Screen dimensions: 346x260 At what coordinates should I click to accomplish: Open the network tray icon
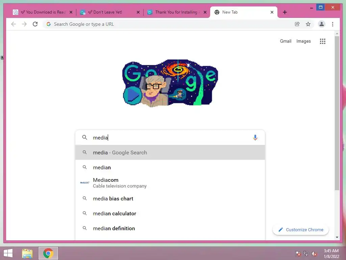click(x=306, y=254)
